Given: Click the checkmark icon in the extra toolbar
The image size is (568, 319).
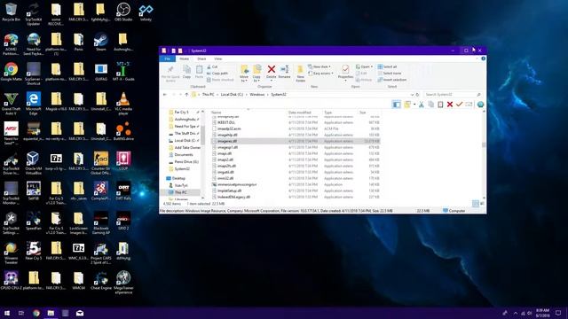Looking at the screenshot, I should coord(460,105).
